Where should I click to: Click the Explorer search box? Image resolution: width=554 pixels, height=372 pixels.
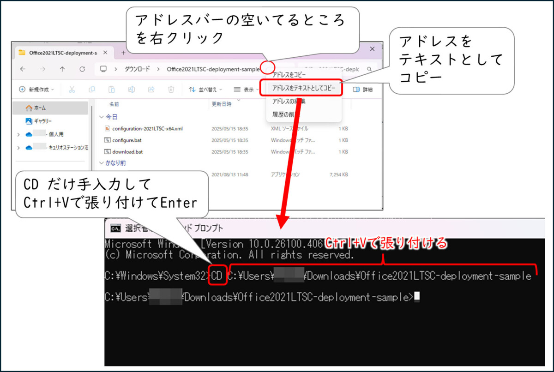click(x=337, y=69)
